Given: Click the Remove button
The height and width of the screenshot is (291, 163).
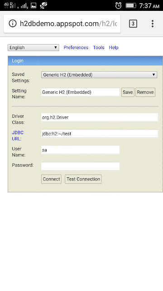Looking at the screenshot, I should coord(145,92).
